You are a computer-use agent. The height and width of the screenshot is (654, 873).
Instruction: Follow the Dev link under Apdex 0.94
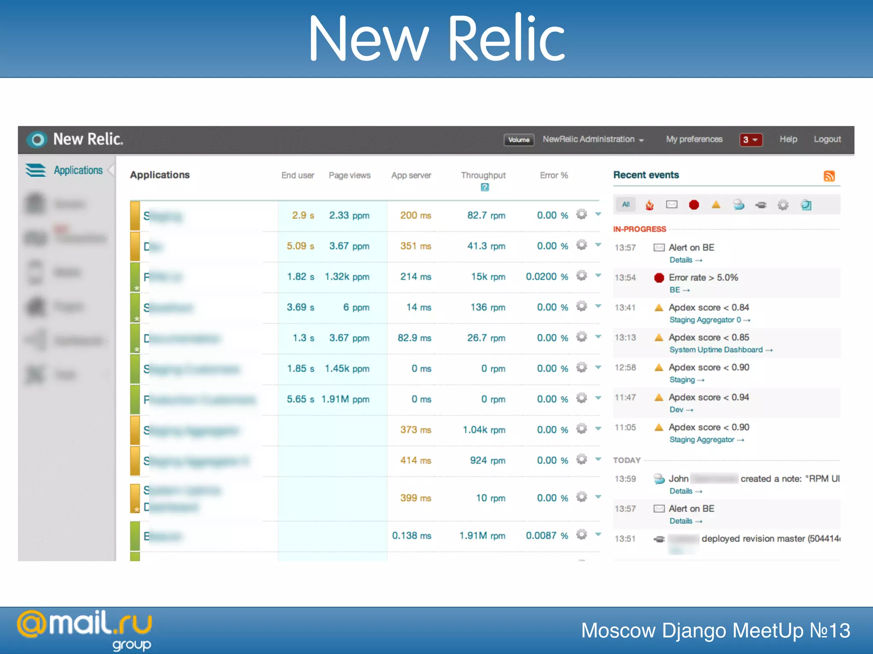point(681,410)
